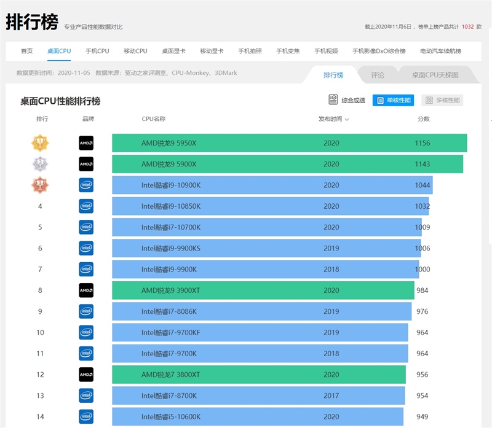Open the Intel酷睿i5-10600K entry

pos(258,416)
